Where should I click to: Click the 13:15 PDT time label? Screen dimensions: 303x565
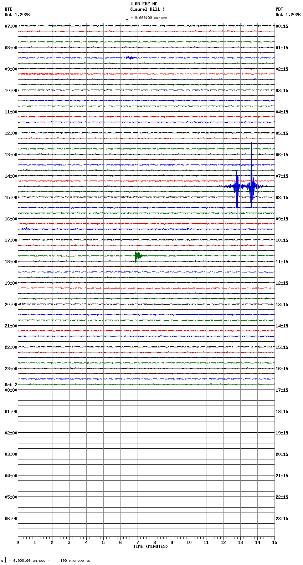(x=282, y=305)
